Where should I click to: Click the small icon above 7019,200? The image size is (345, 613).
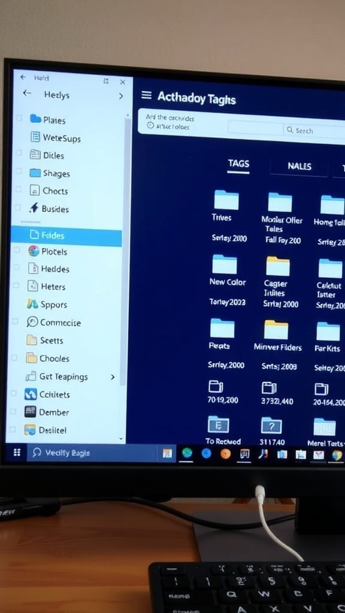pyautogui.click(x=216, y=386)
